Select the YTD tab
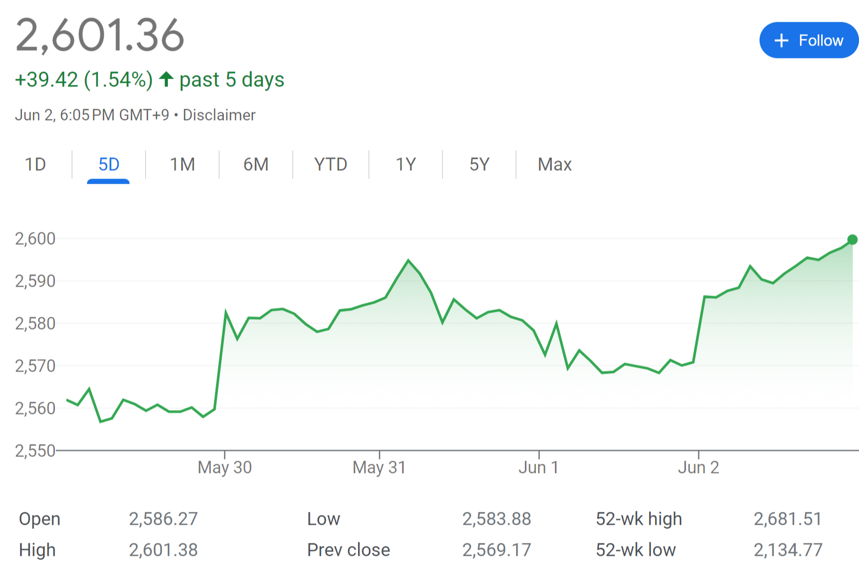Screen dimensions: 859x576 tap(331, 165)
